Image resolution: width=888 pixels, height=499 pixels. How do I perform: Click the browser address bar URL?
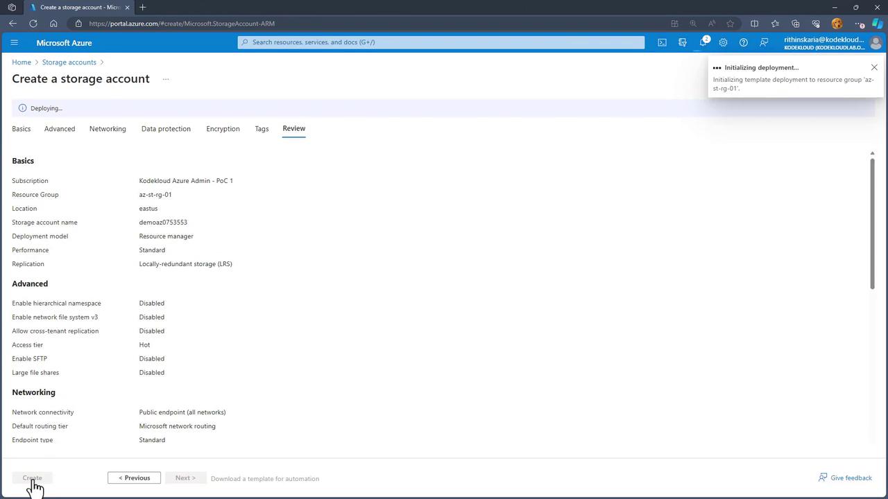tap(182, 24)
